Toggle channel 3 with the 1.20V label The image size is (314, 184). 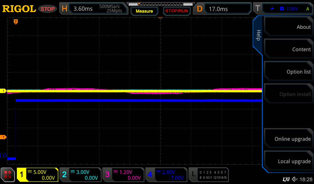(123, 175)
